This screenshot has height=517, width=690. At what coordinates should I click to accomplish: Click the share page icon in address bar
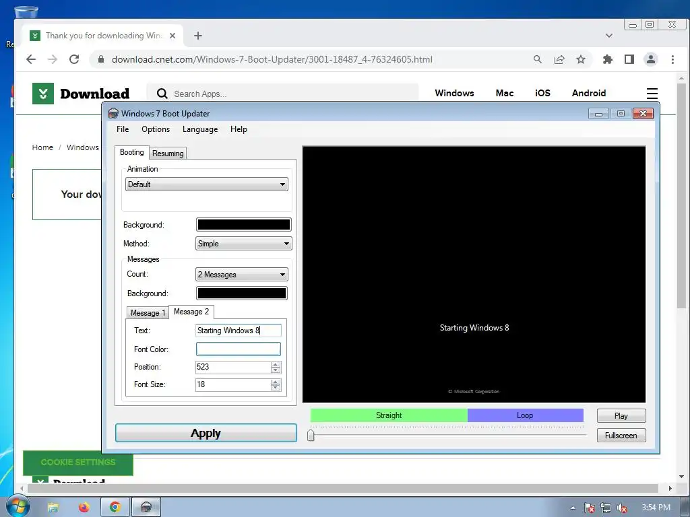[559, 59]
